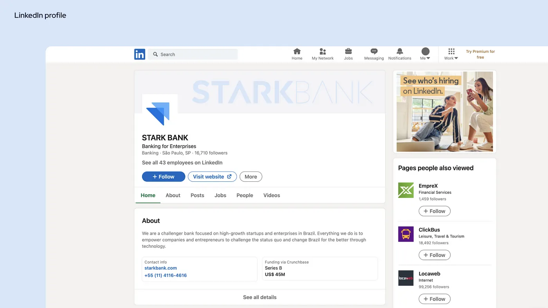Viewport: 548px width, 308px height.
Task: Expand the Work apps grid dropdown
Action: click(451, 54)
